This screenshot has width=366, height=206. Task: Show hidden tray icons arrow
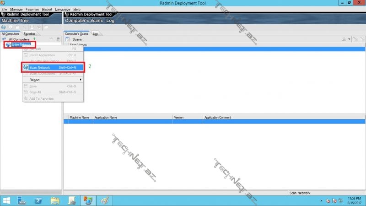(322, 201)
